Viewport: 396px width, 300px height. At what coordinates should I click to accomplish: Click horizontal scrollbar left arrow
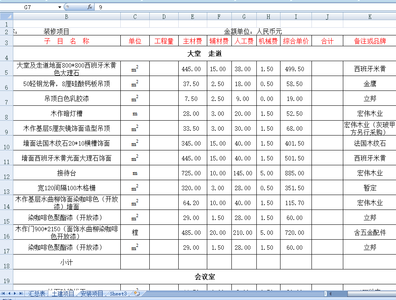pos(330,294)
